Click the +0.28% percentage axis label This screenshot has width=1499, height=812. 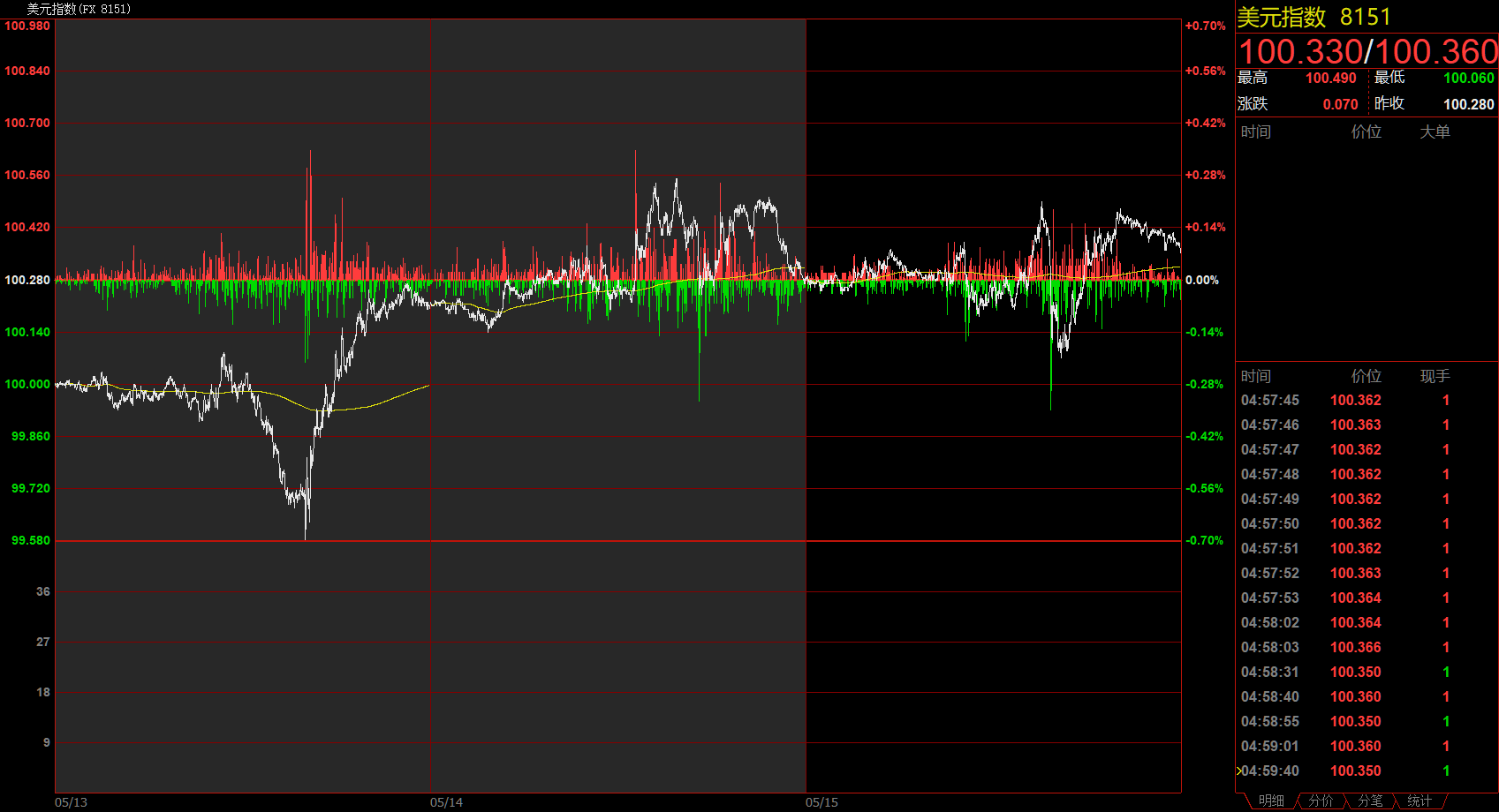pos(1206,175)
